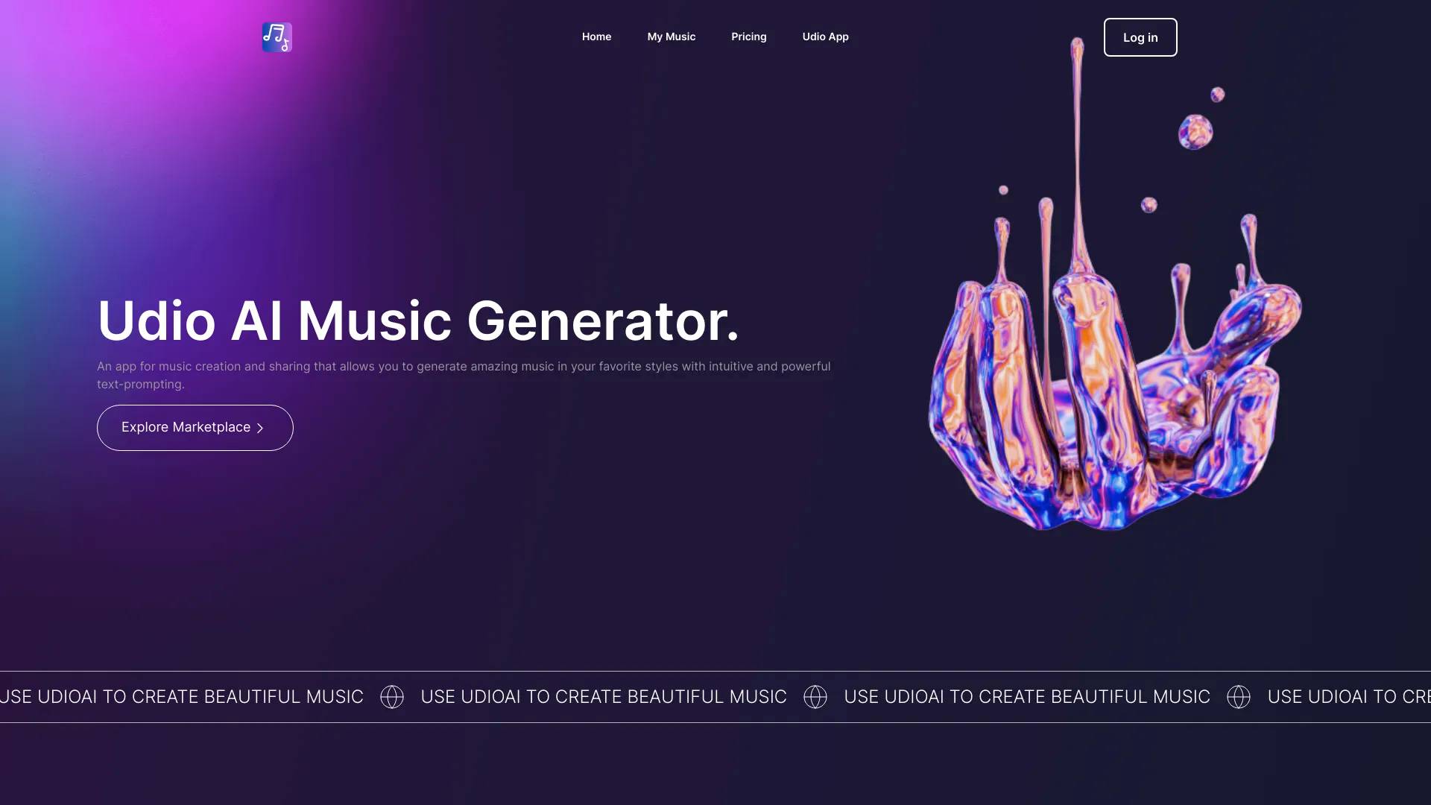Click the scrolling marquee banner text

click(x=715, y=697)
